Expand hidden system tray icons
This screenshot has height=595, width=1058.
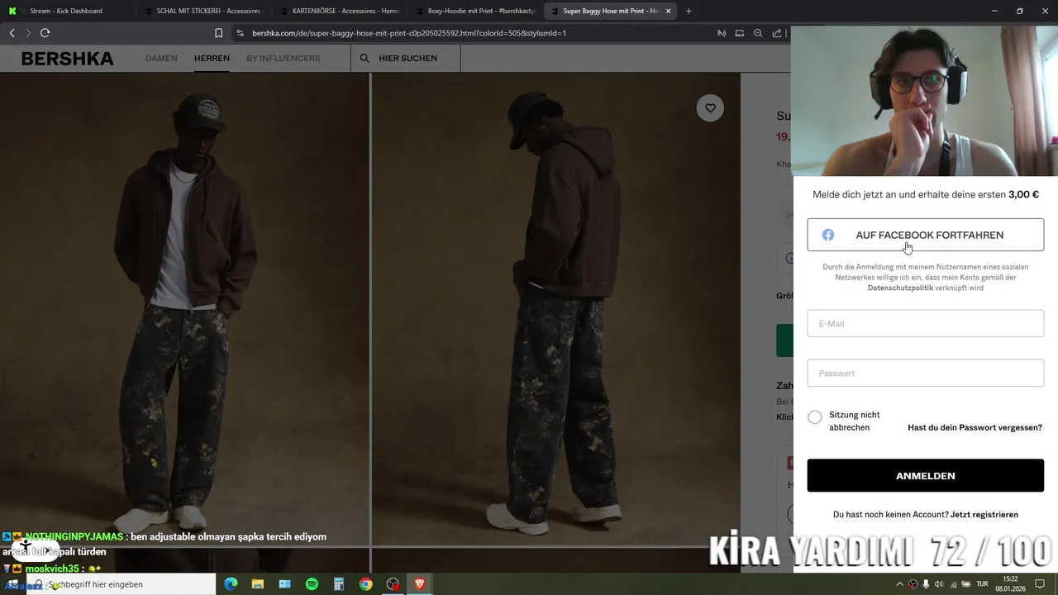click(899, 584)
